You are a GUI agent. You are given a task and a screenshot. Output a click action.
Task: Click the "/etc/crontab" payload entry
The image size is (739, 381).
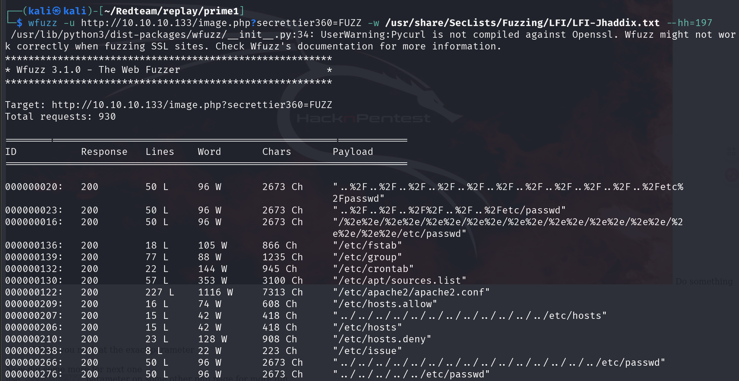click(x=373, y=269)
